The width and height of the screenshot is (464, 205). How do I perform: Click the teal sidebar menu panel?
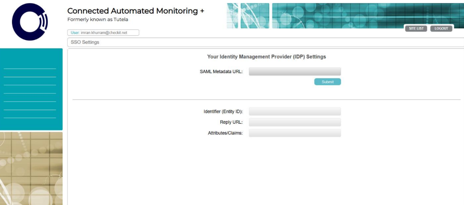[x=31, y=89]
